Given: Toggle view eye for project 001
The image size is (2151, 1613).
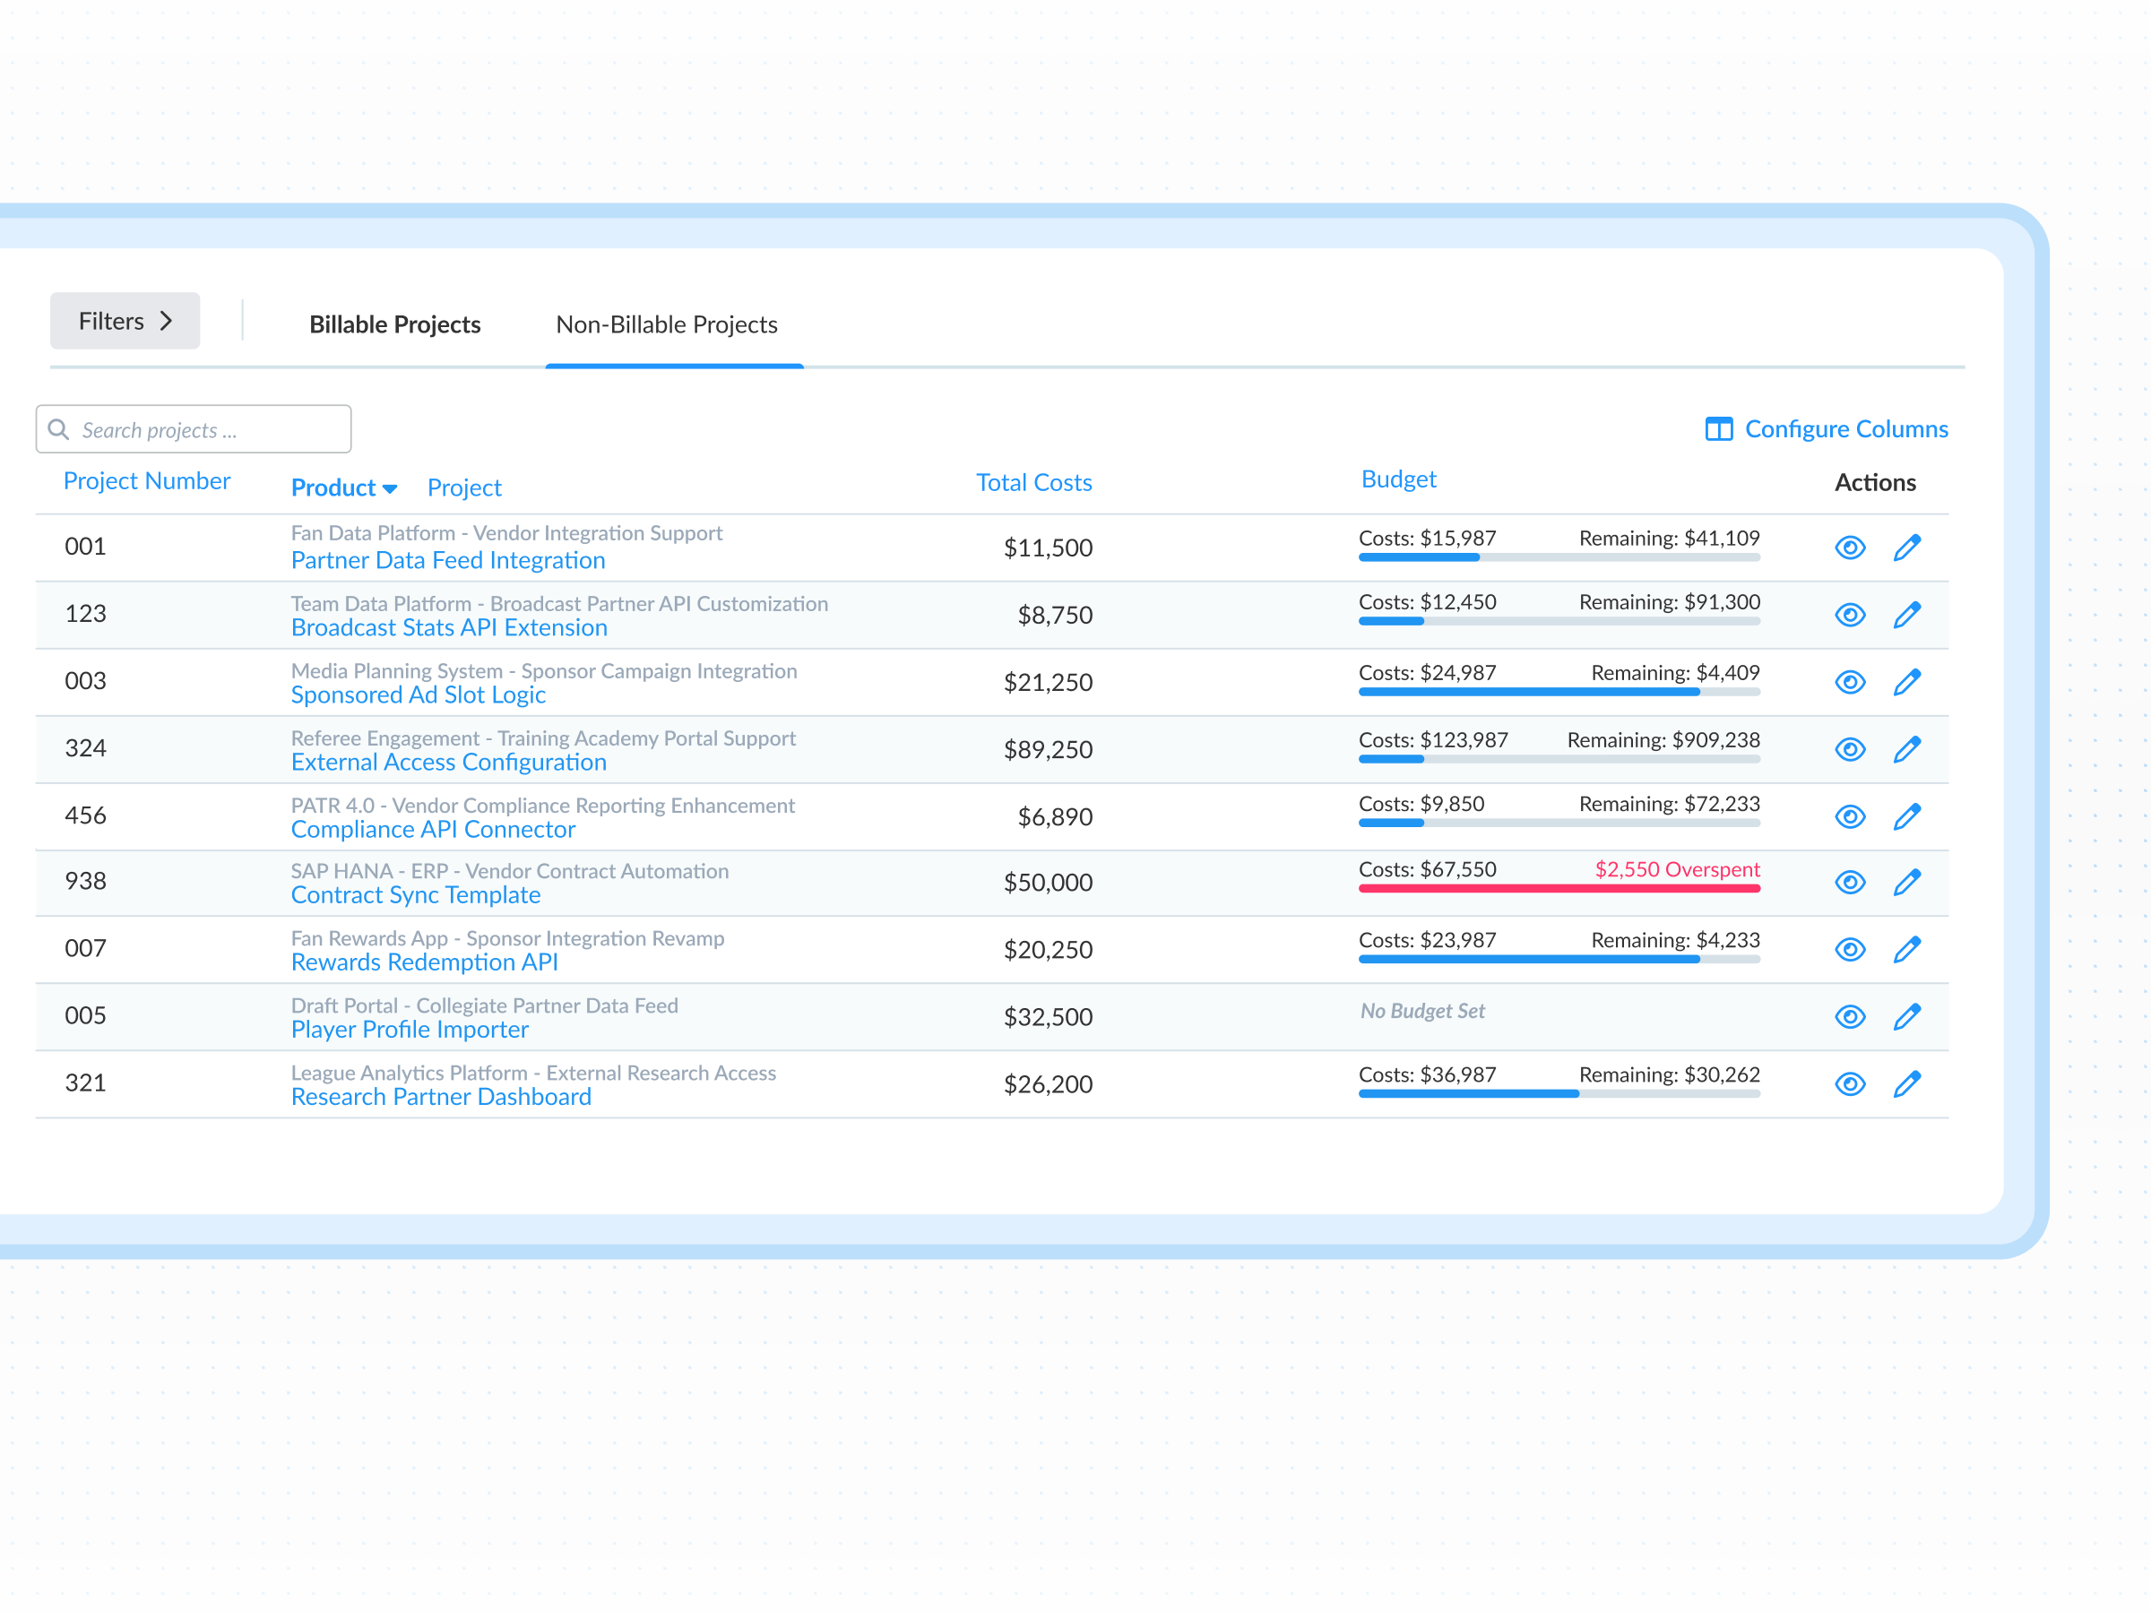Looking at the screenshot, I should 1850,548.
